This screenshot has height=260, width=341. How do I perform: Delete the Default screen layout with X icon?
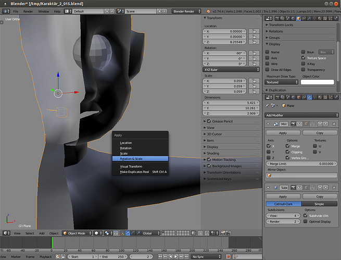pos(112,11)
